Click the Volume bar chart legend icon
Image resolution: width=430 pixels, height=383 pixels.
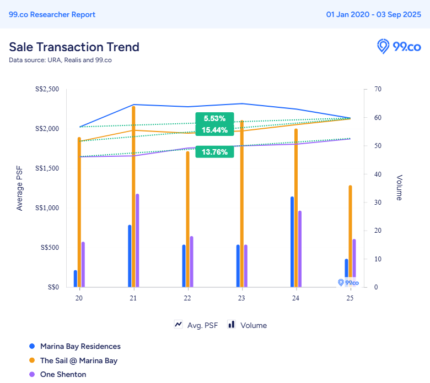(232, 325)
